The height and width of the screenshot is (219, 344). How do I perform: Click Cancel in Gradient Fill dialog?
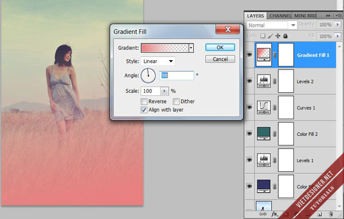click(x=220, y=59)
